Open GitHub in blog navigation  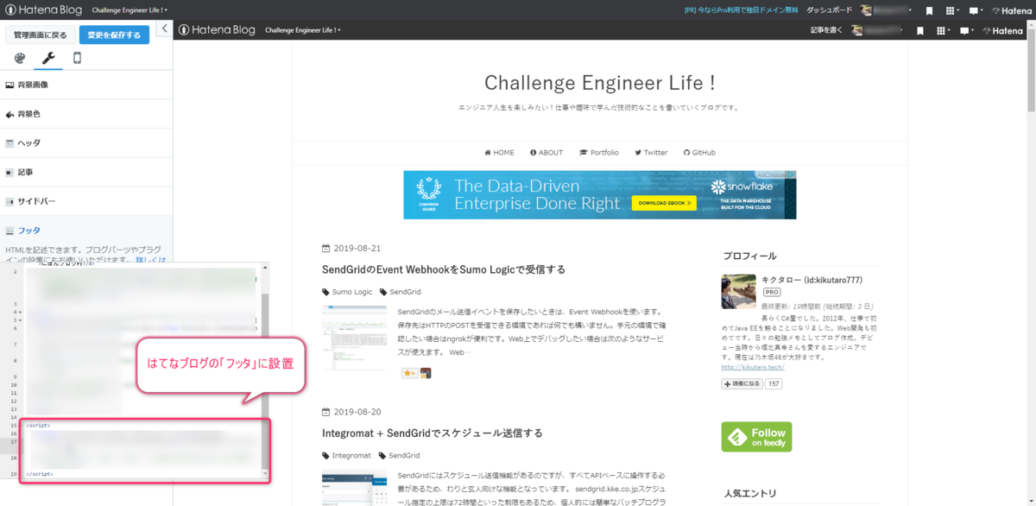699,153
